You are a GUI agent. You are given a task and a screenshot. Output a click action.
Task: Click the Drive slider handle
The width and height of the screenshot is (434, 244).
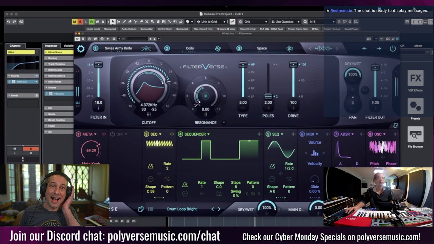click(x=293, y=64)
